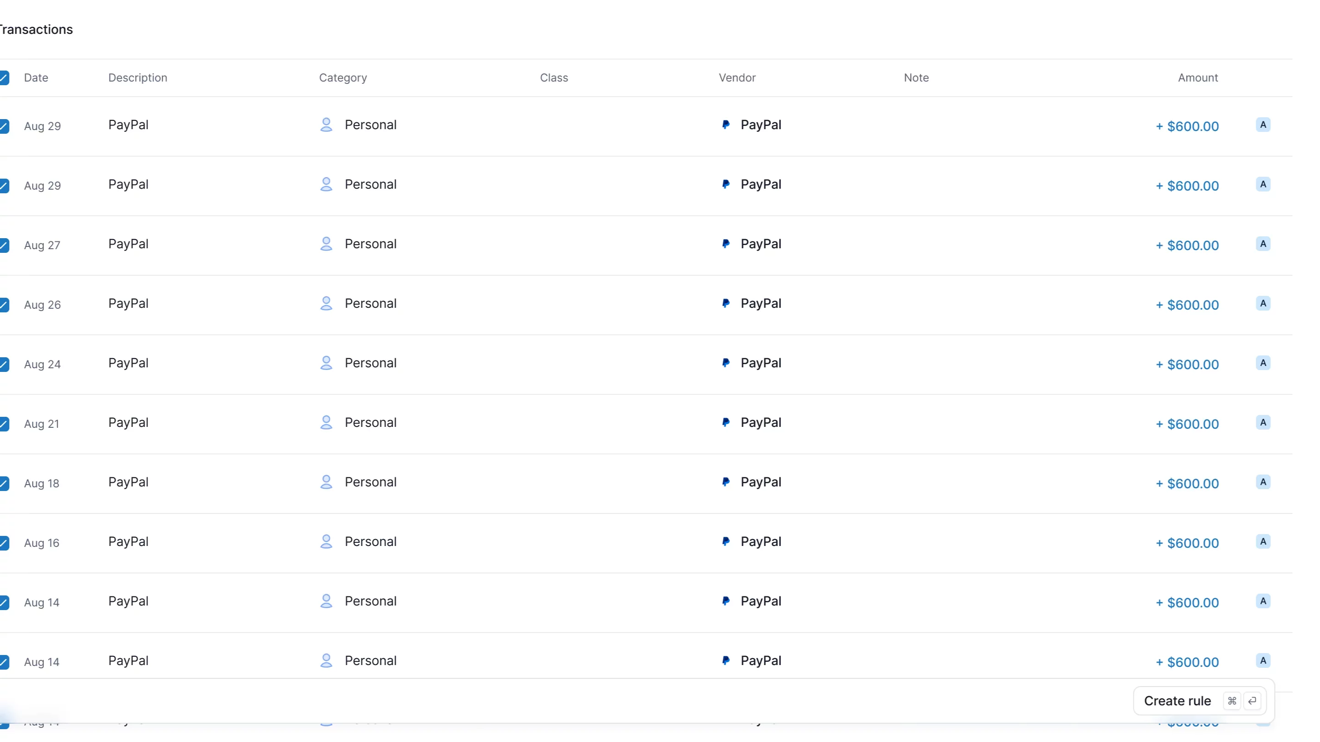This screenshot has width=1320, height=742.
Task: Click the Personal category icon on Aug 27 row
Action: pyautogui.click(x=326, y=244)
